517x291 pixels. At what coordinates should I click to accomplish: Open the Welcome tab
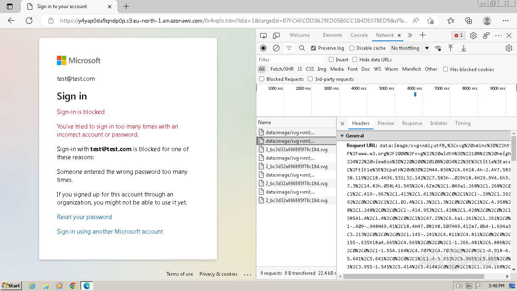(300, 35)
